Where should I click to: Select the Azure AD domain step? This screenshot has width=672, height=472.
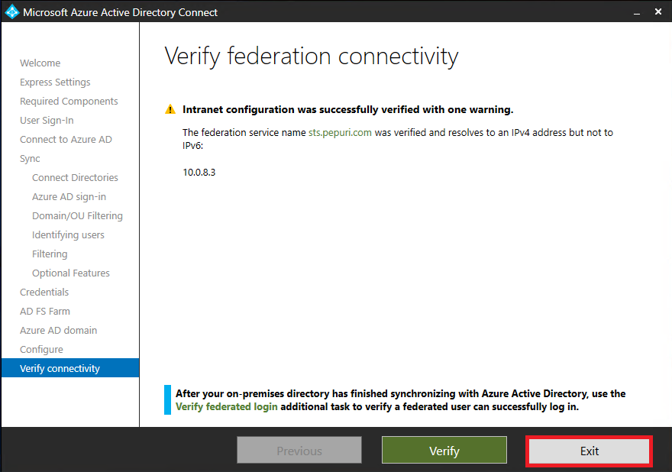point(58,331)
